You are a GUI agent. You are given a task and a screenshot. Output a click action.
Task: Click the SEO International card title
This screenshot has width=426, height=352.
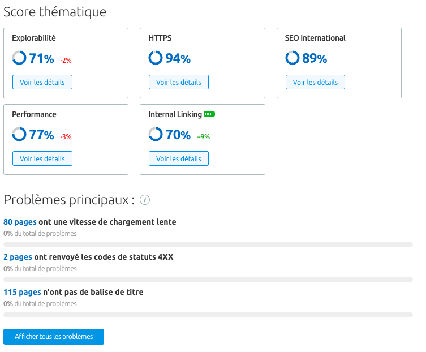315,38
